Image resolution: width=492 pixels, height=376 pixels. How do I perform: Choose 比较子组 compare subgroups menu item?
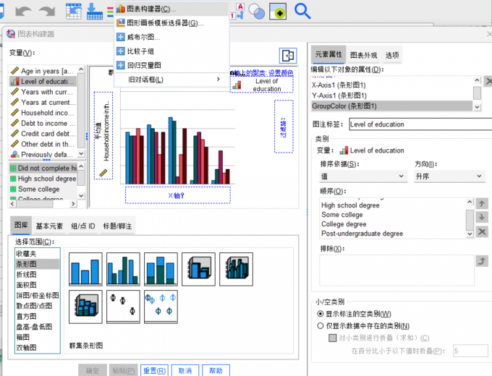[x=172, y=51]
